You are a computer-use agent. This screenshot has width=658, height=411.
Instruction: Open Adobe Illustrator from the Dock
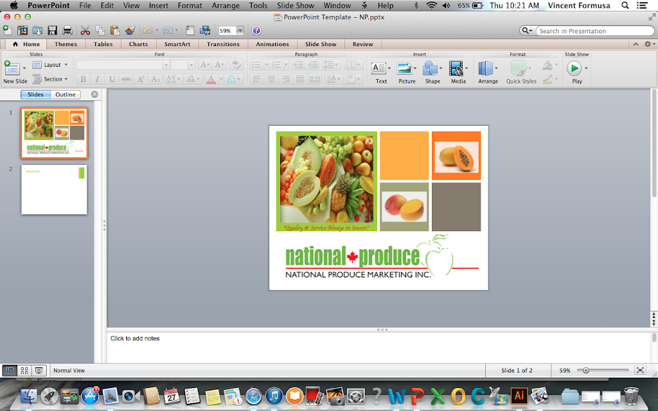click(x=519, y=396)
